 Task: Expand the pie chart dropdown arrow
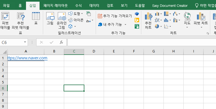click(x=161, y=26)
